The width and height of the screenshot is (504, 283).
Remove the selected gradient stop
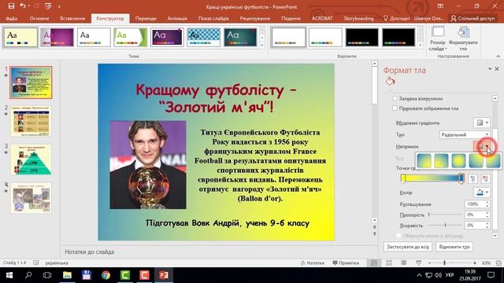[x=485, y=178]
